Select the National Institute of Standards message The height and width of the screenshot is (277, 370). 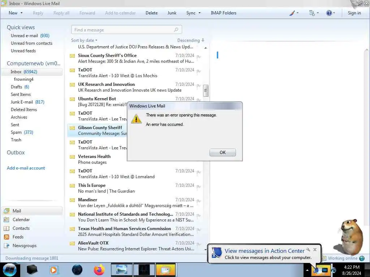click(135, 217)
